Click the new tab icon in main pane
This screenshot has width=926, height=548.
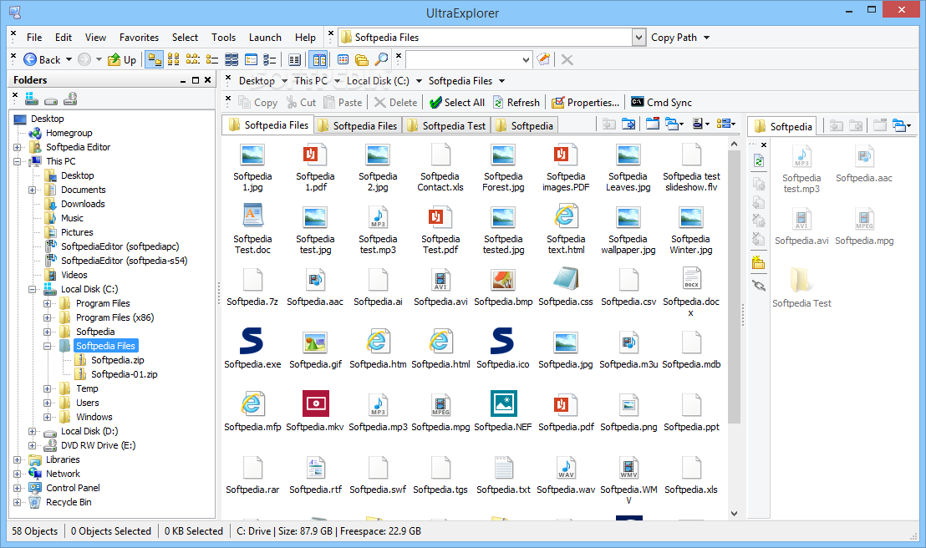tap(652, 124)
